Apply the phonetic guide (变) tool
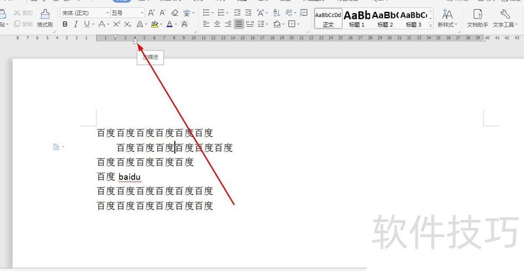This screenshot has height=271, width=524. [x=187, y=13]
